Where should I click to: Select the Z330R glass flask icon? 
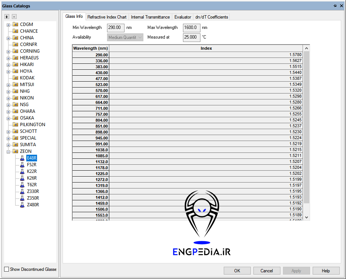point(22,191)
